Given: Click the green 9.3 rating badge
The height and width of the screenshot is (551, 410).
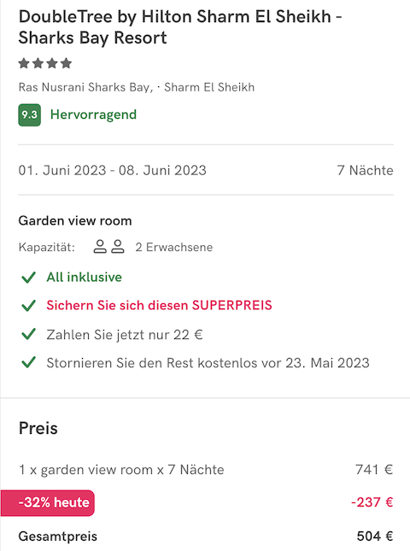Looking at the screenshot, I should point(30,115).
